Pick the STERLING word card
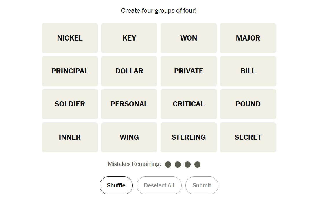The height and width of the screenshot is (206, 326). pyautogui.click(x=189, y=137)
